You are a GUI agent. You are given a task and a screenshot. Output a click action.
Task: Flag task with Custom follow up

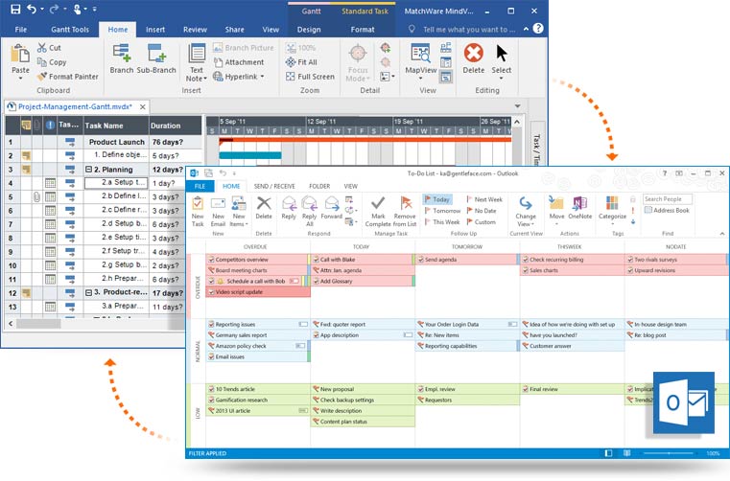tap(482, 222)
